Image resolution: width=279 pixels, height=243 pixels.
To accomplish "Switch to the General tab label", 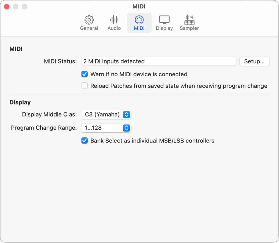I will (x=89, y=28).
